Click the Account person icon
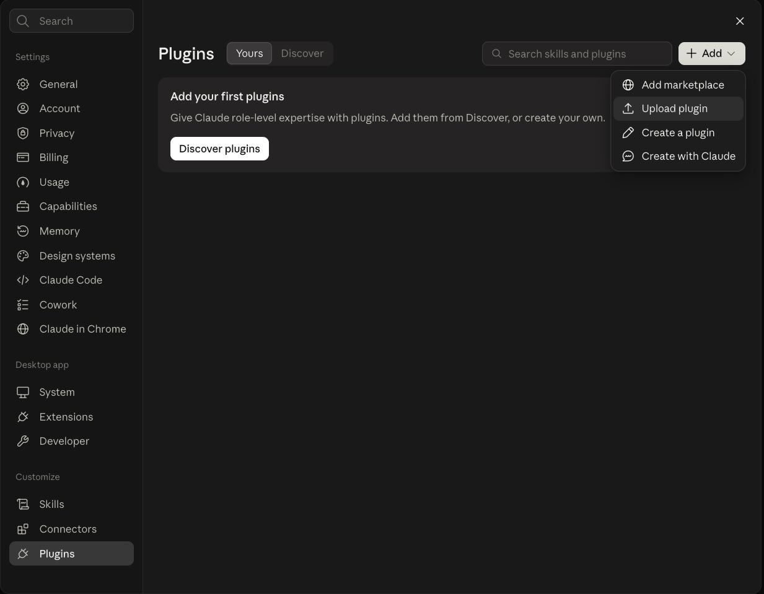Image resolution: width=764 pixels, height=594 pixels. pyautogui.click(x=23, y=108)
